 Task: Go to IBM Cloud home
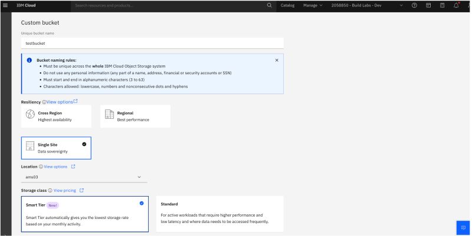(26, 5)
